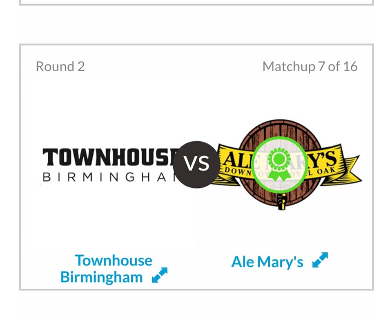Select the barrel tap on Ale Mary's logo

[282, 202]
